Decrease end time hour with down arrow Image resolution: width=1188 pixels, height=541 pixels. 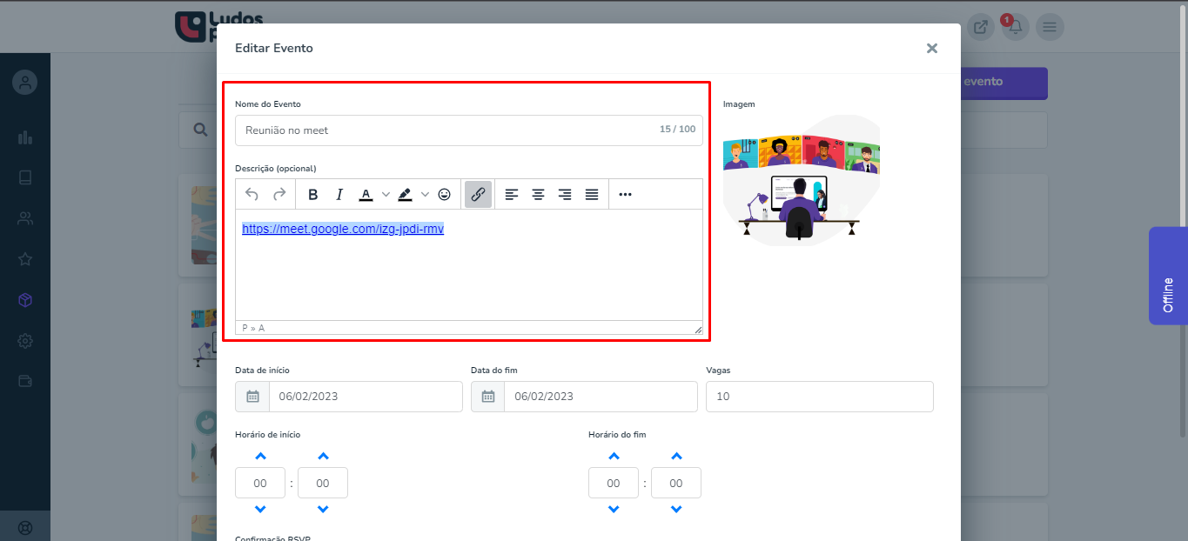[614, 509]
